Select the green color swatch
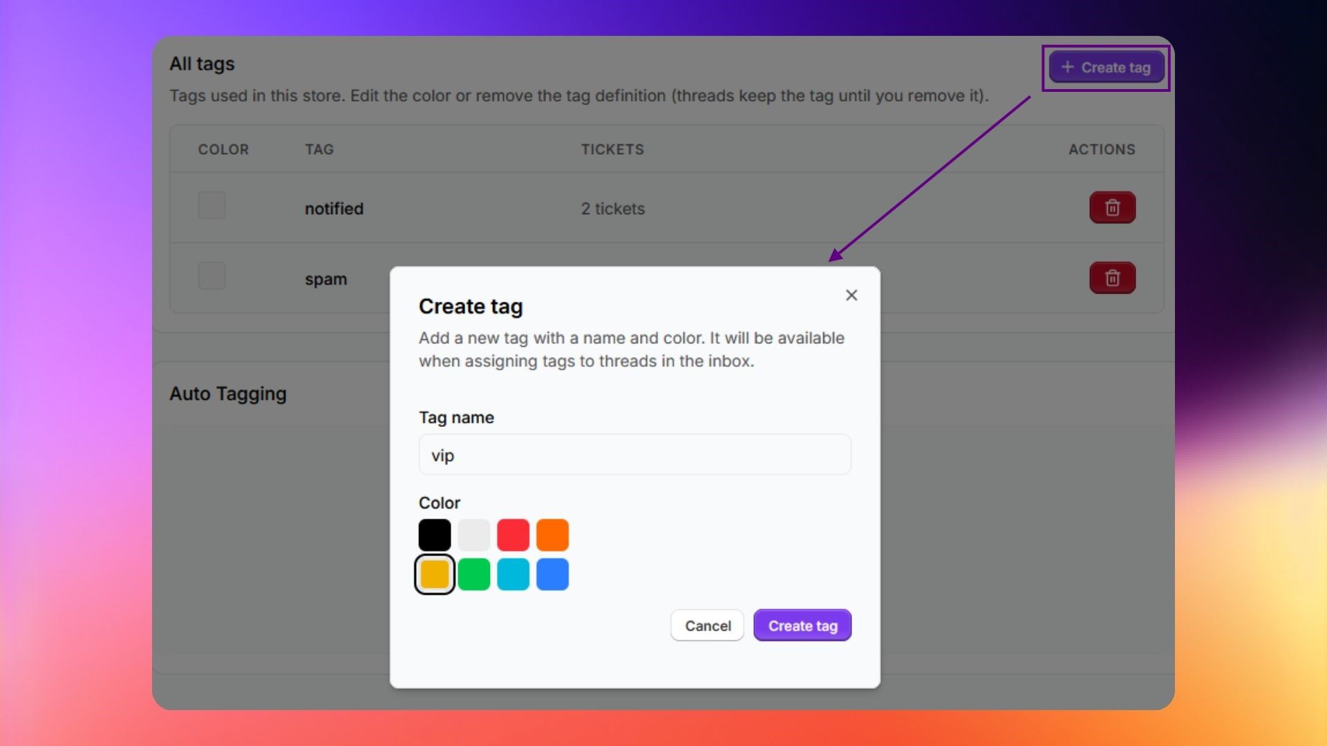 (474, 574)
